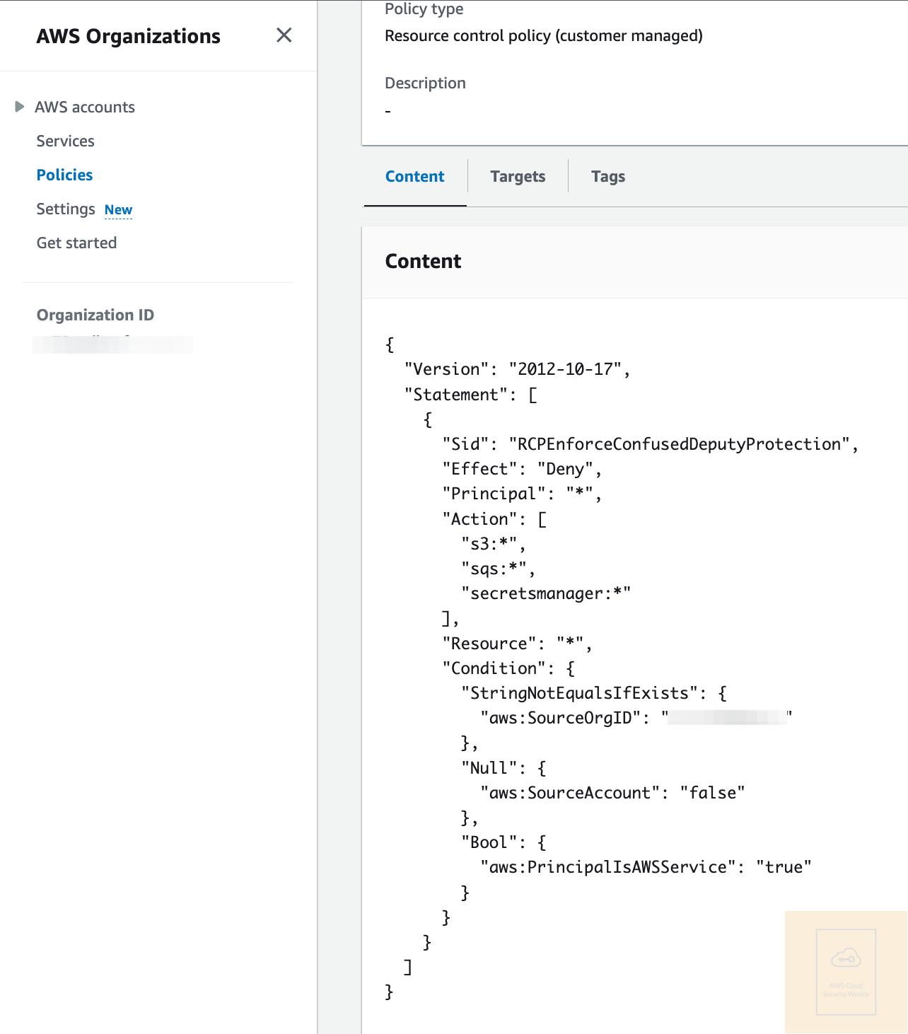The width and height of the screenshot is (908, 1034).
Task: Go to Services in sidebar
Action: (65, 141)
